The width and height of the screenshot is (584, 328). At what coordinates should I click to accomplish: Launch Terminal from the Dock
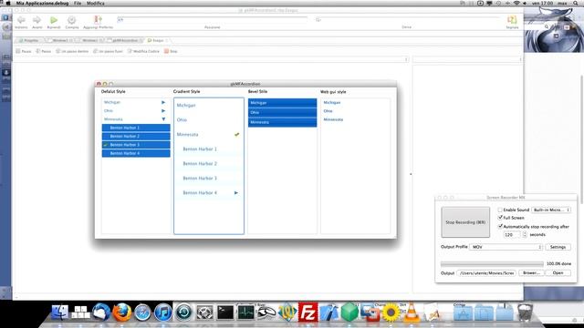click(x=225, y=313)
